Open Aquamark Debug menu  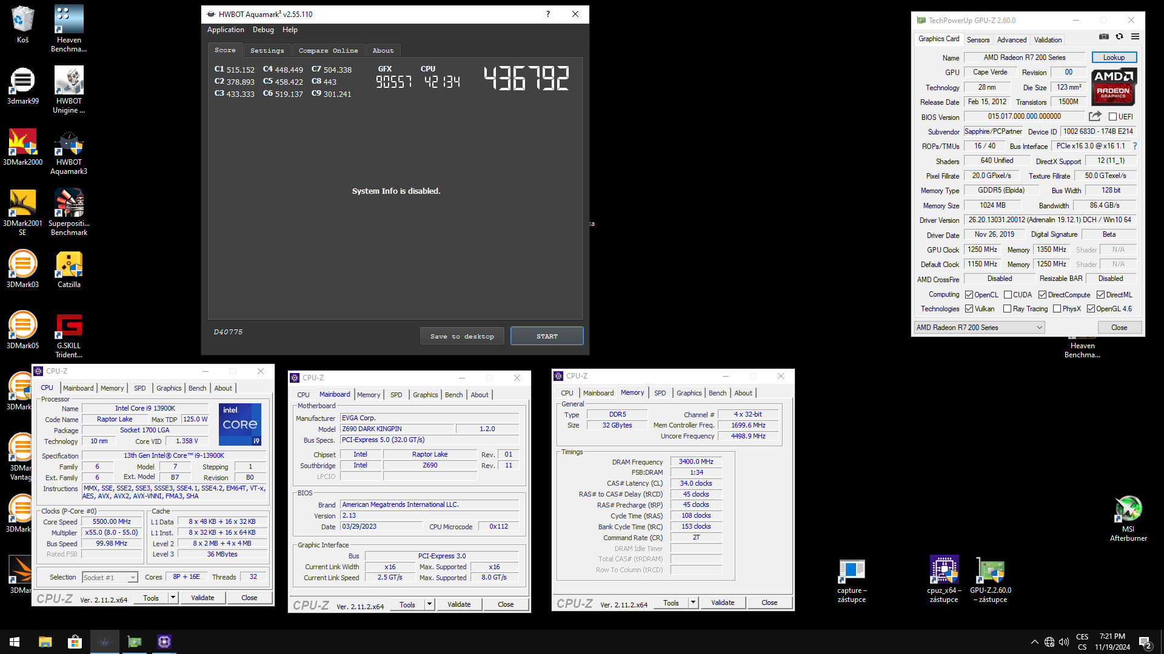point(263,30)
